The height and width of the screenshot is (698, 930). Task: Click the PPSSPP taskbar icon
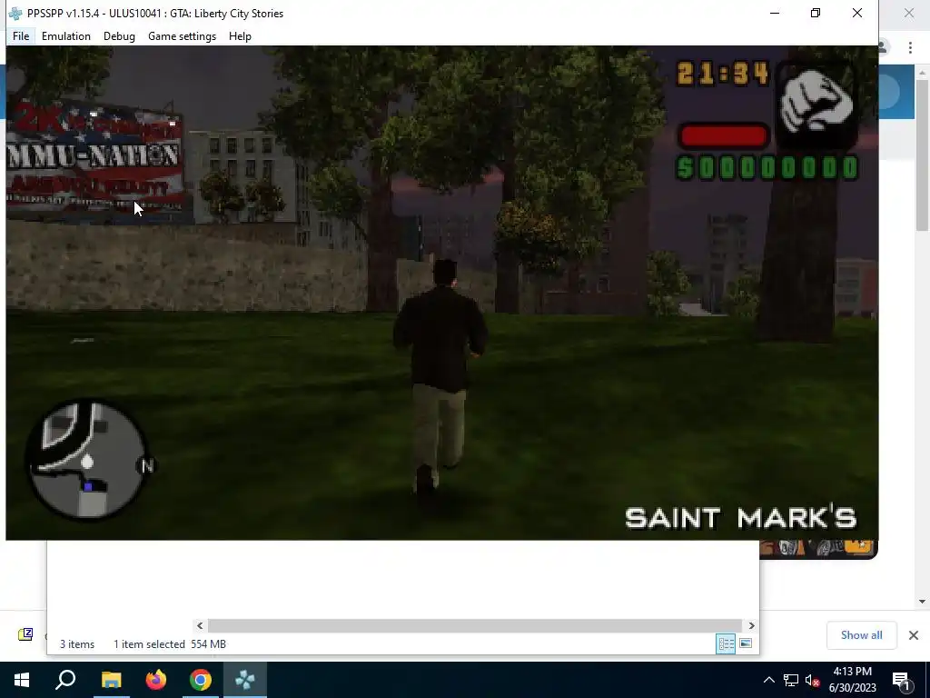245,680
